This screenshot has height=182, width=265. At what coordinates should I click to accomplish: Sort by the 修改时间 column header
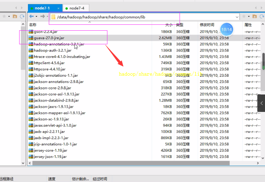point(207,25)
